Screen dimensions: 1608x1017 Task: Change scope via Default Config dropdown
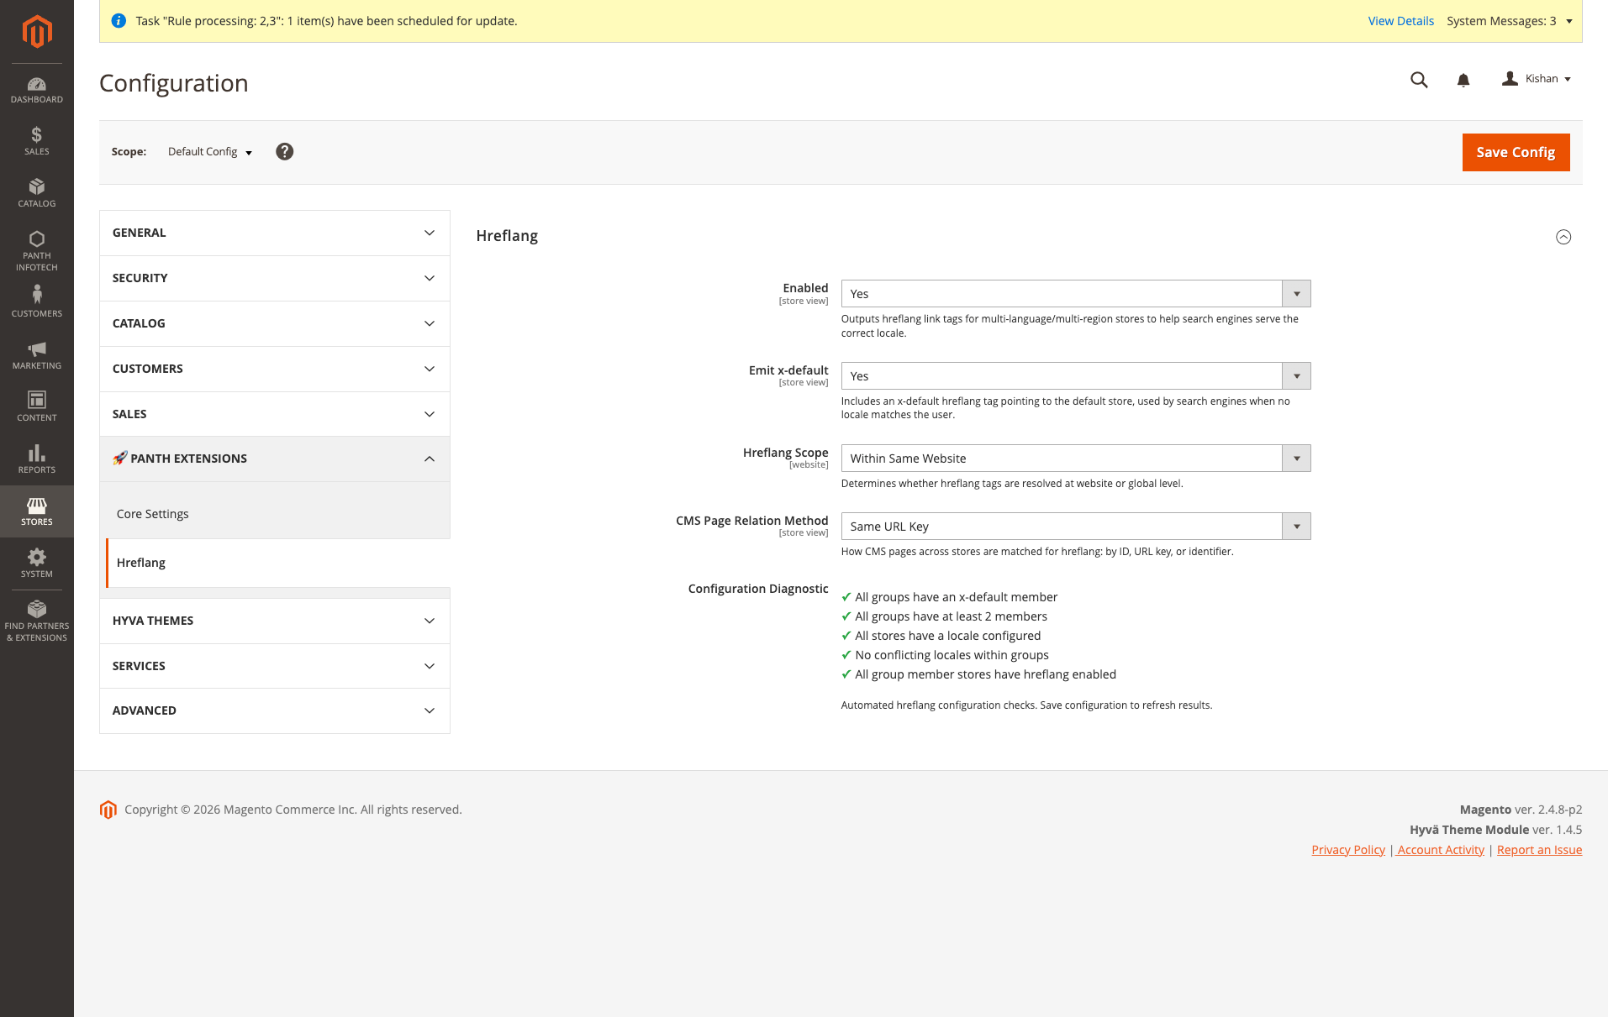click(208, 152)
